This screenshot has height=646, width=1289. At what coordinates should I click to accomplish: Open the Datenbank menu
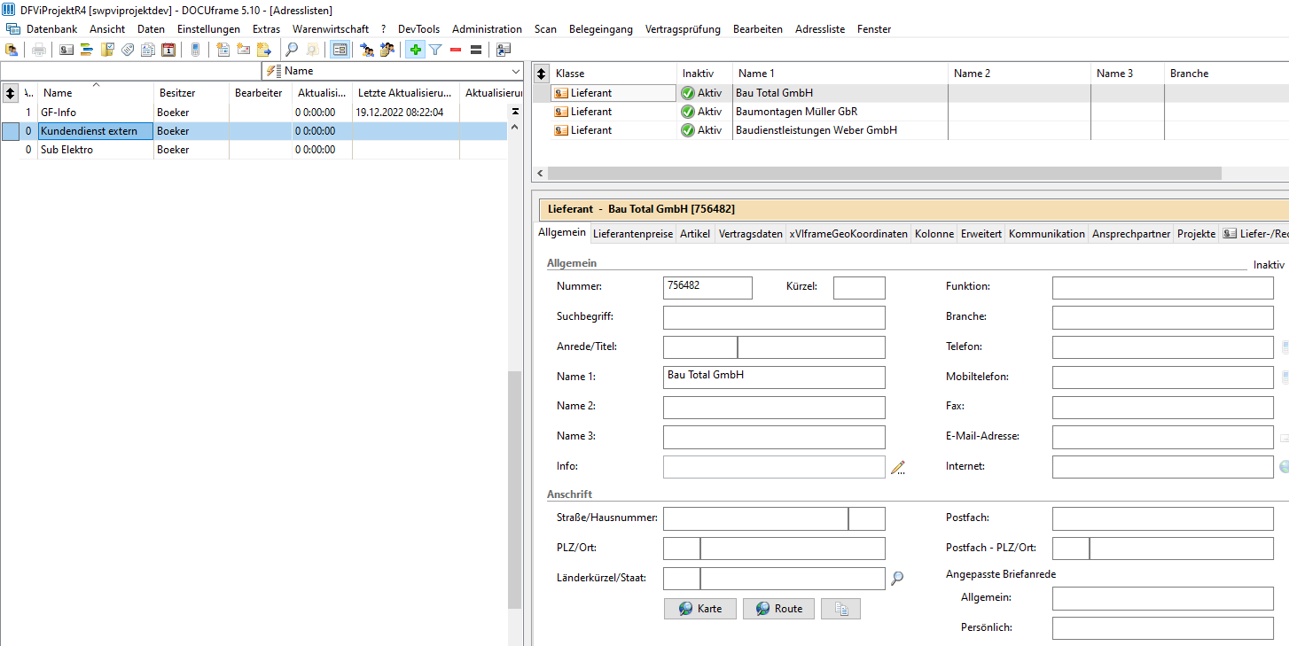click(x=51, y=29)
